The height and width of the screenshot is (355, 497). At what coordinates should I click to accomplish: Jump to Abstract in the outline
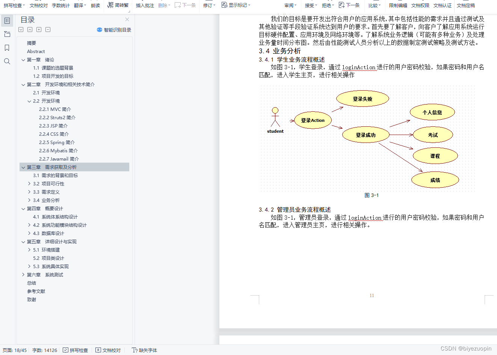36,51
